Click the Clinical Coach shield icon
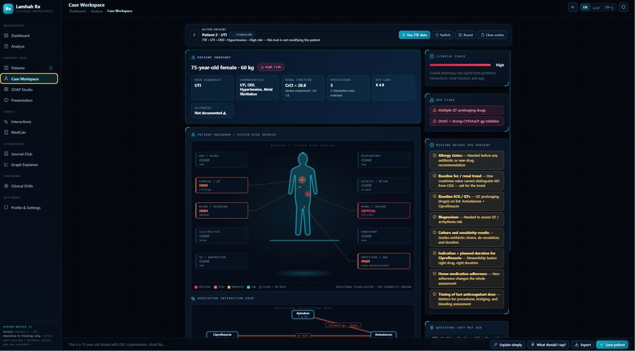Viewport: 635px width, 351px height. [x=432, y=56]
